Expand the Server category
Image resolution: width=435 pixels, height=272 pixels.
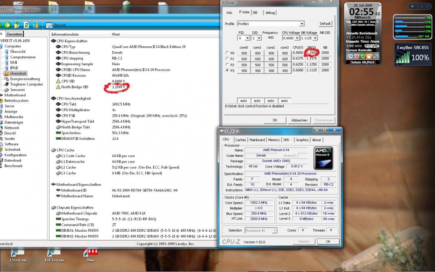click(x=9, y=106)
